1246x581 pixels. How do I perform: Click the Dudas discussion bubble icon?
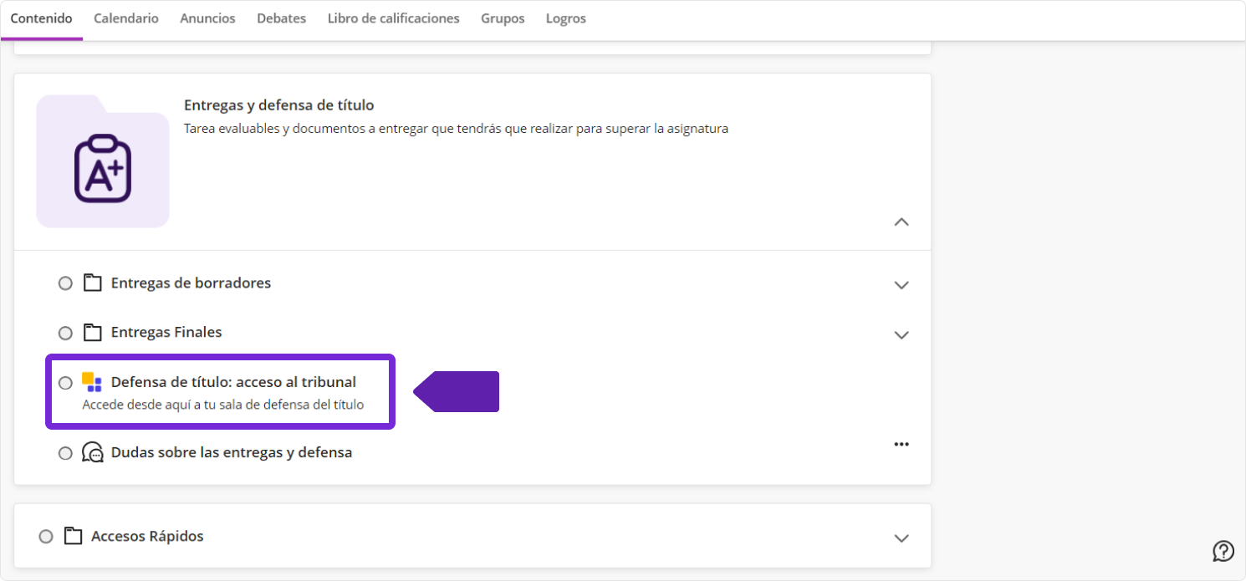click(x=92, y=452)
